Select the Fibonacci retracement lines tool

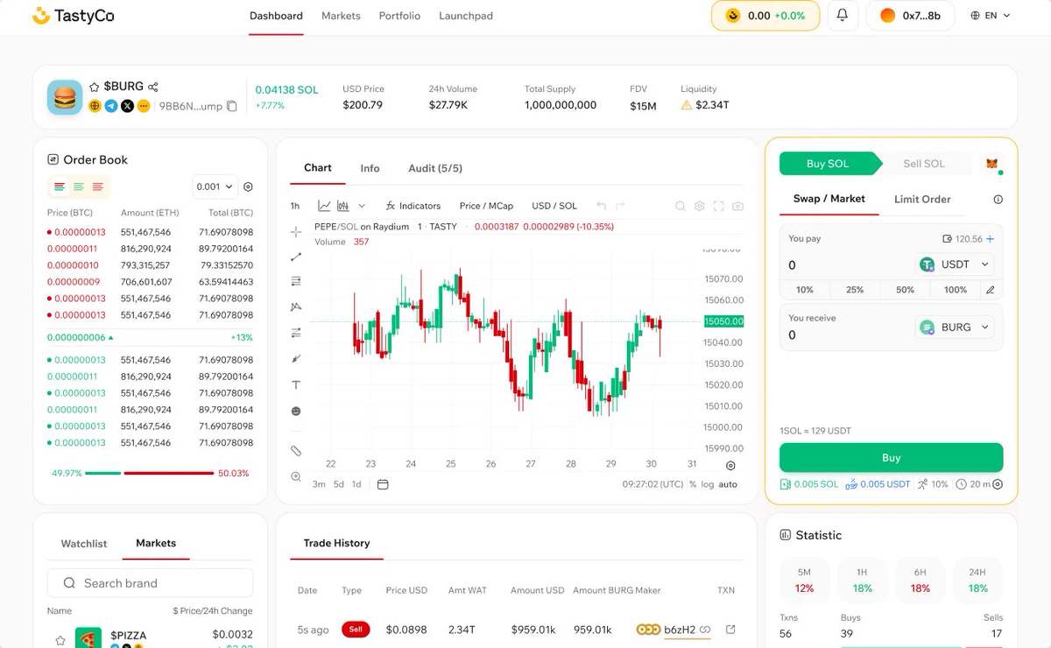(x=296, y=281)
